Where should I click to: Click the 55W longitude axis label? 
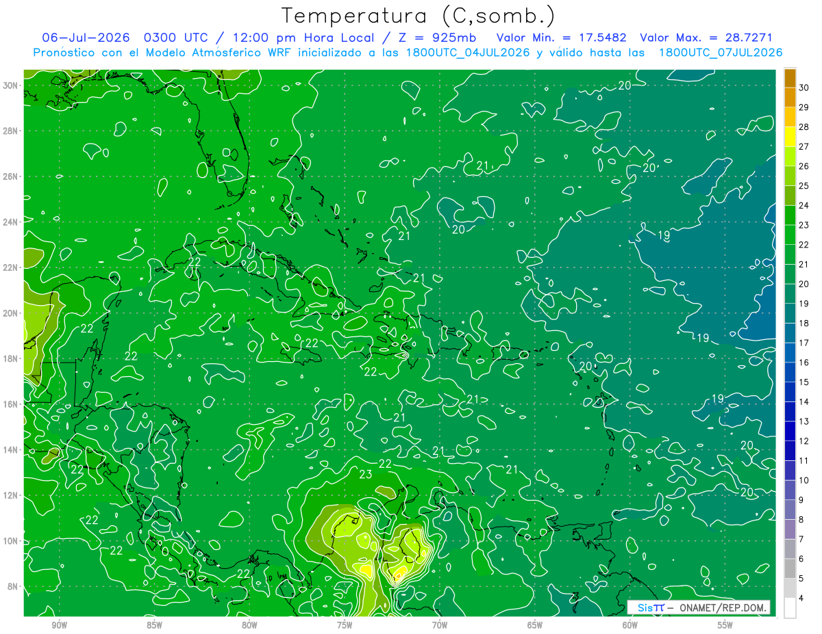725,625
